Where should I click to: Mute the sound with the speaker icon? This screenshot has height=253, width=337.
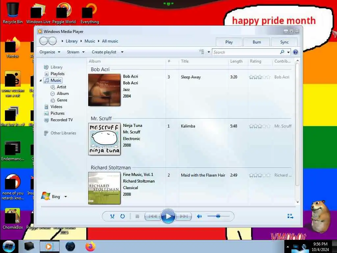coord(199,216)
